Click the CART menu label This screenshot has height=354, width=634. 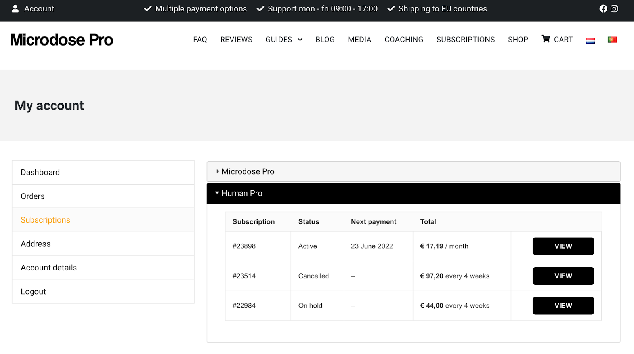point(563,40)
